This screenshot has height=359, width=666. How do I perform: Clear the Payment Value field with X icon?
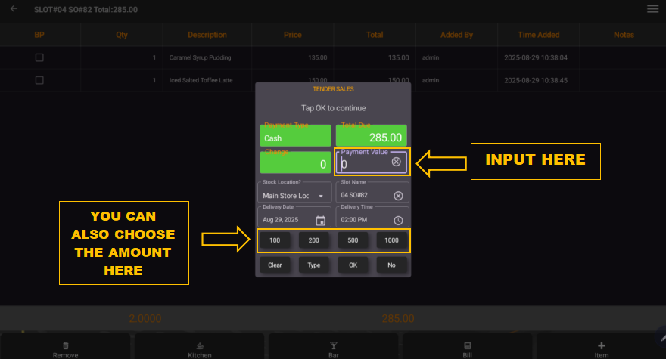pyautogui.click(x=396, y=162)
